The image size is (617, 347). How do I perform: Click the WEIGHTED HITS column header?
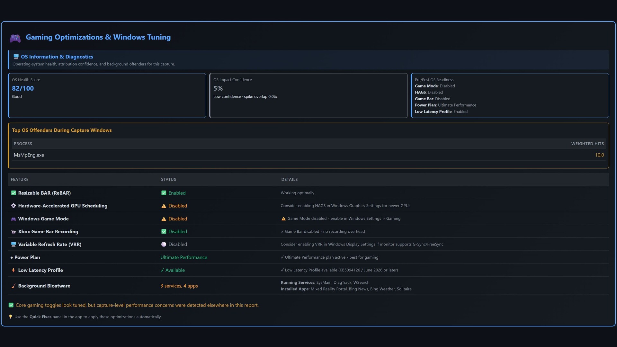(587, 144)
